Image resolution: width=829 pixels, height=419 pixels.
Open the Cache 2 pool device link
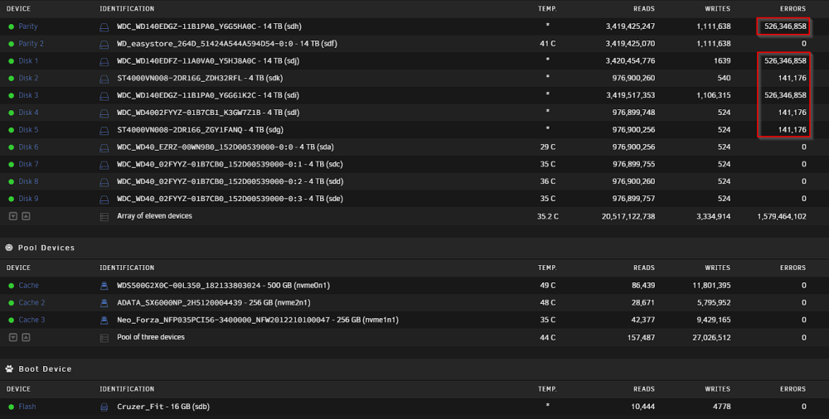pos(32,303)
